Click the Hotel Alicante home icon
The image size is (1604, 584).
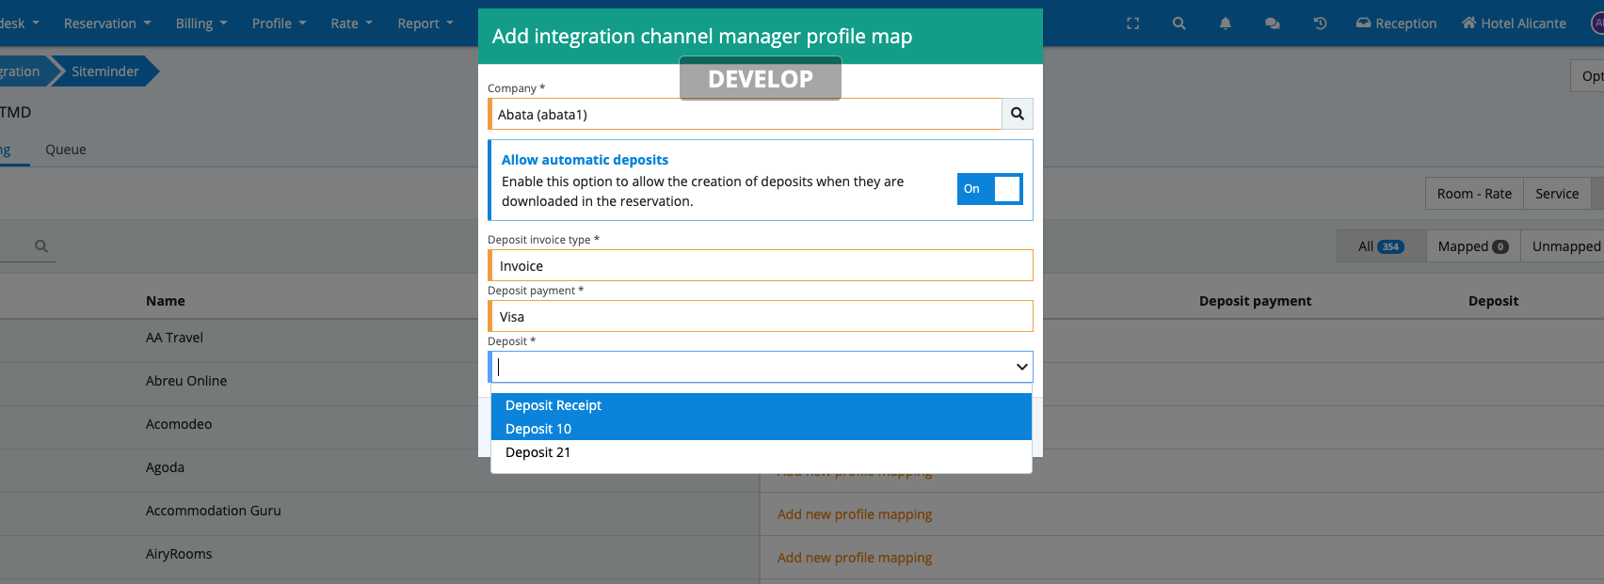(x=1468, y=24)
